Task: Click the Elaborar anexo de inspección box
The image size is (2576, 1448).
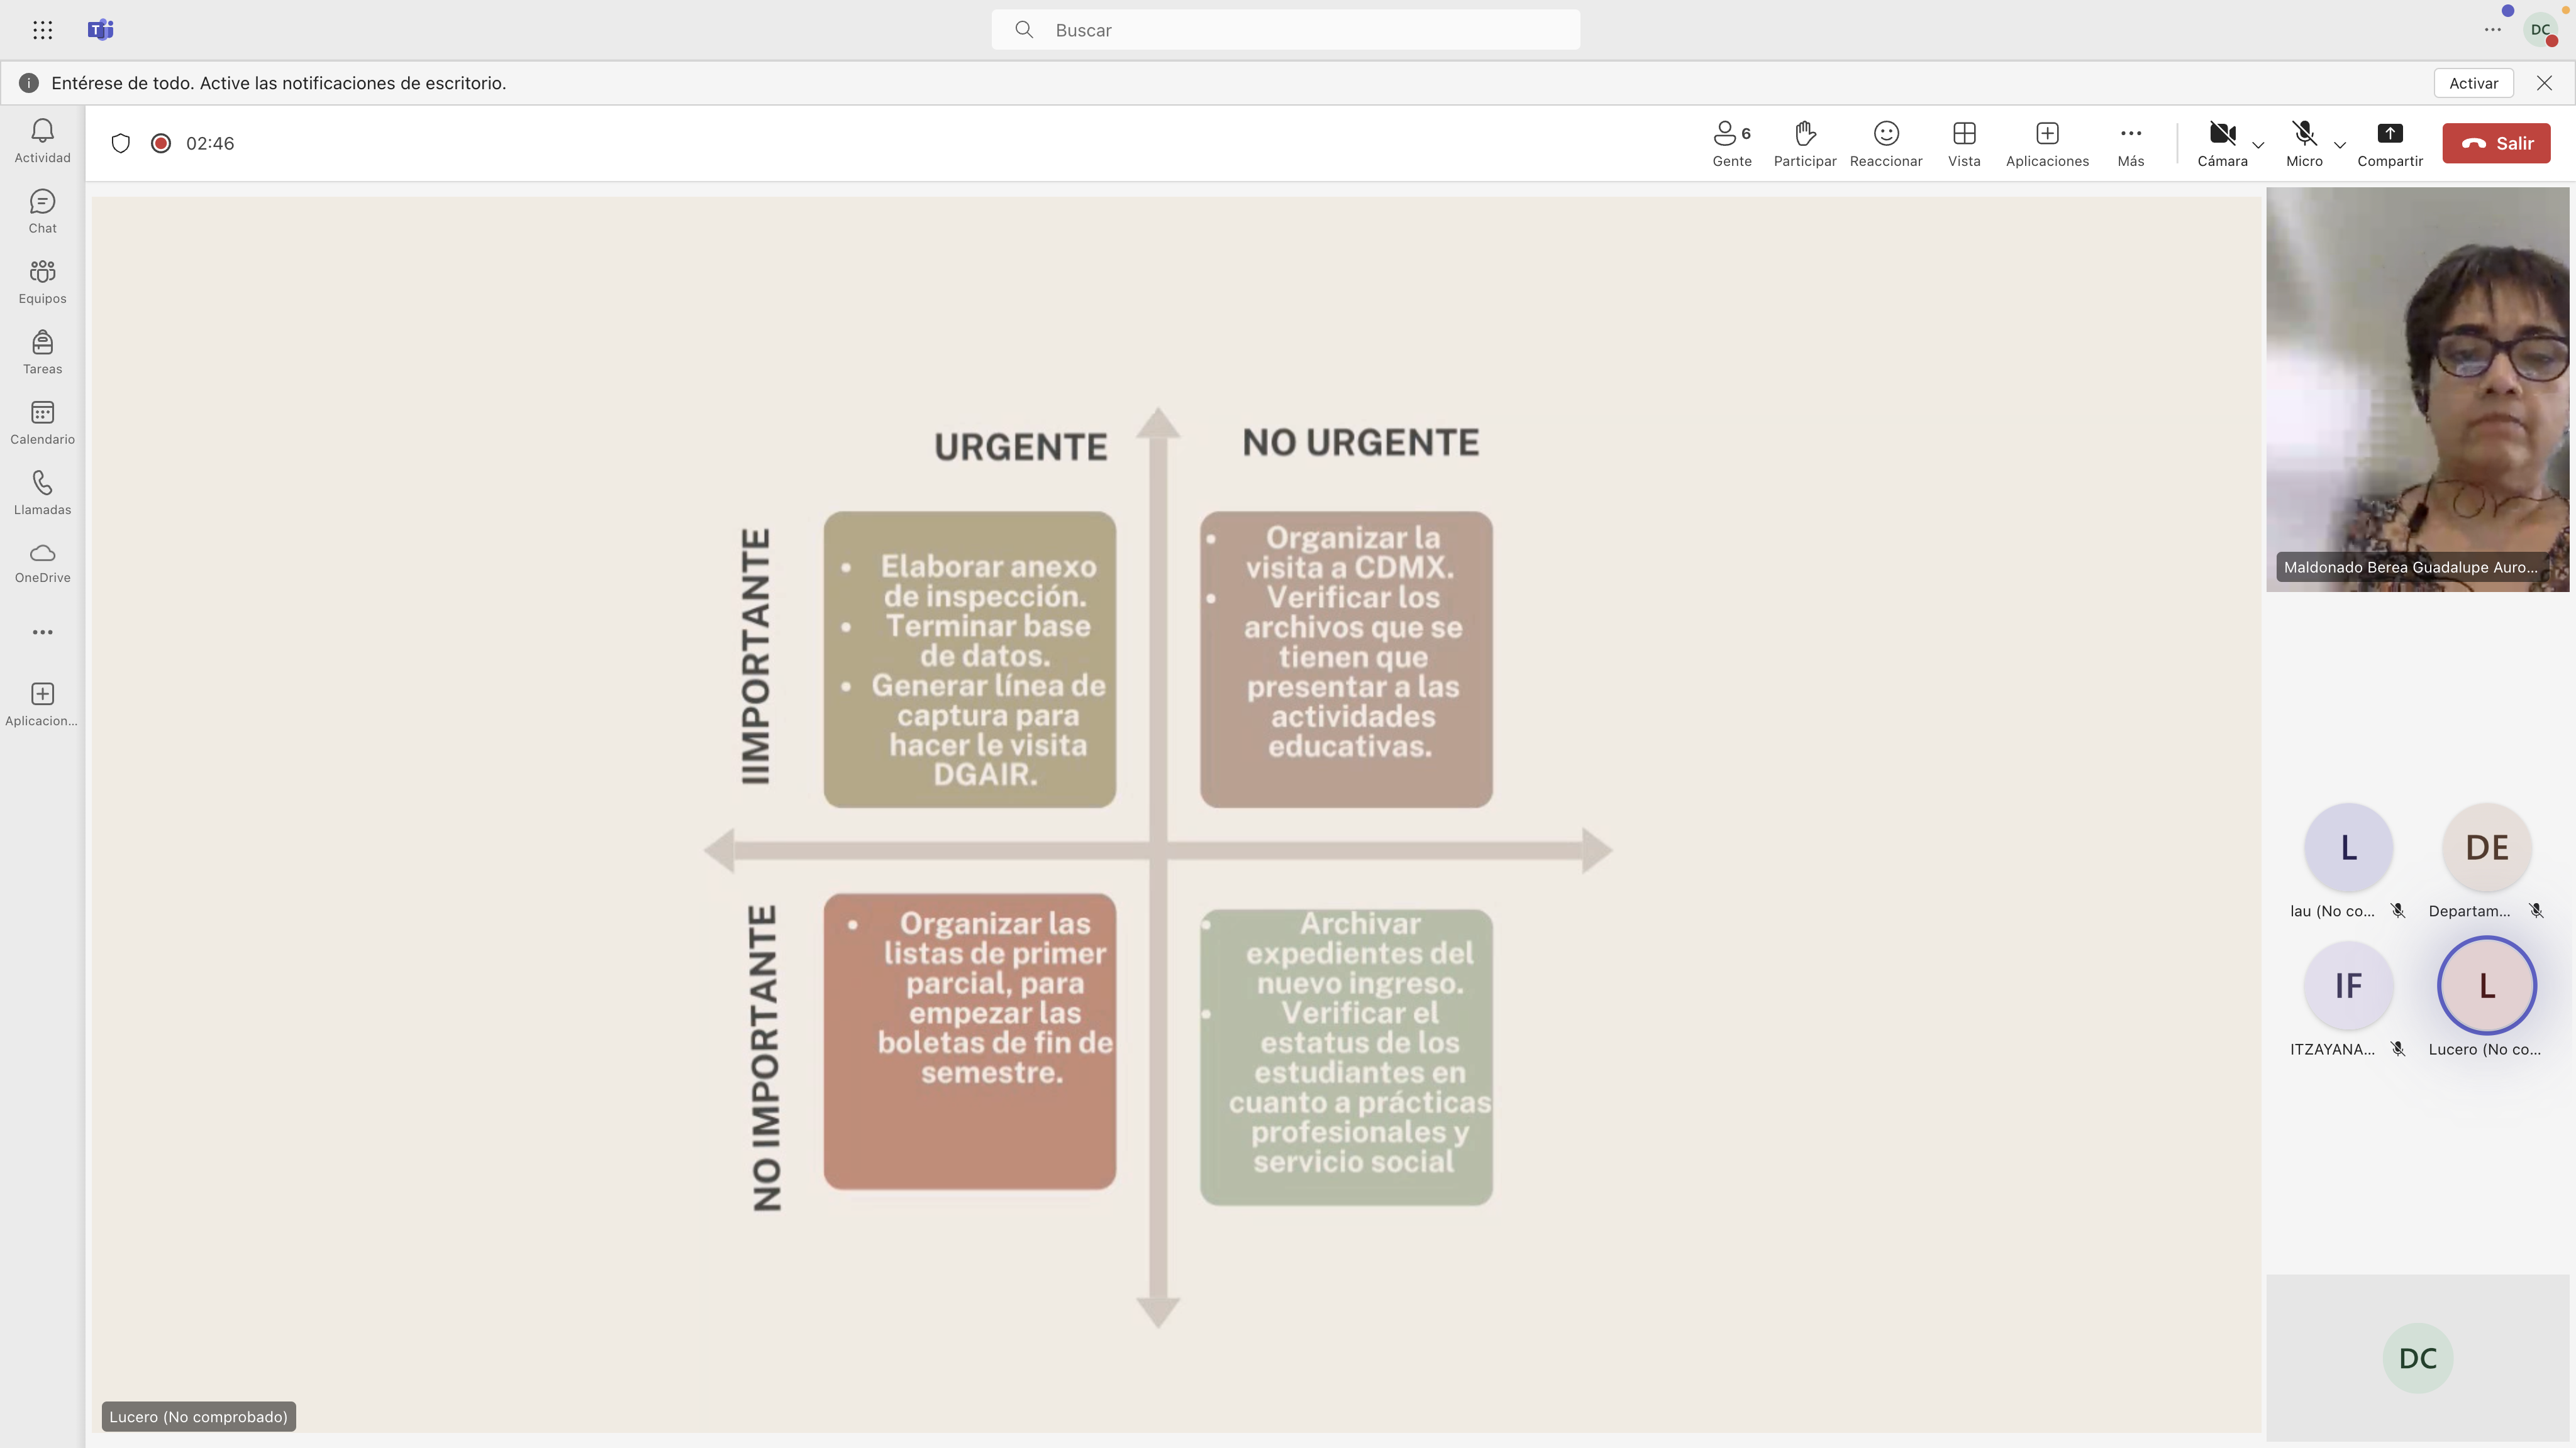Action: click(x=969, y=659)
